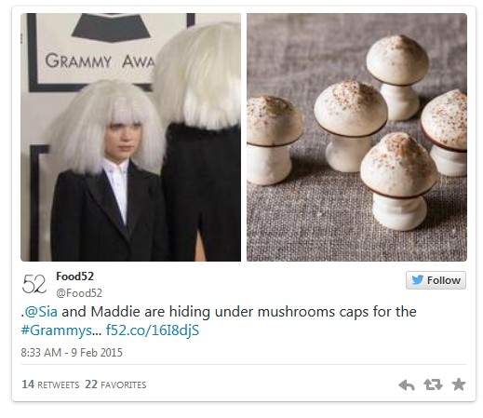Open the 8:33 AM - 9 Feb 2015 timestamp
The width and height of the screenshot is (483, 418).
point(72,353)
